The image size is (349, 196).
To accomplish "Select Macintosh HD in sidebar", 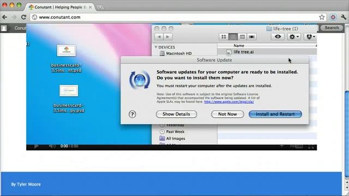I will coord(179,53).
